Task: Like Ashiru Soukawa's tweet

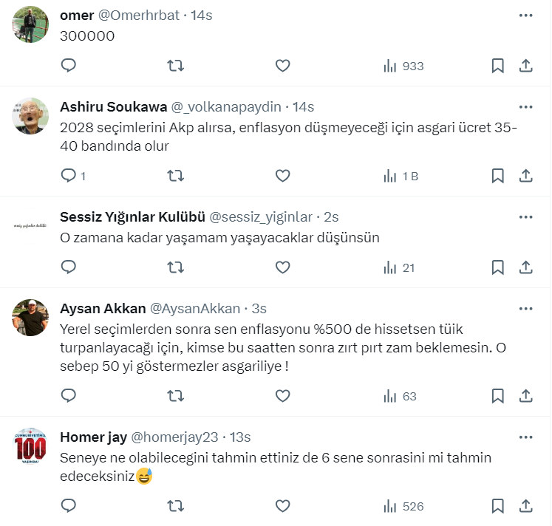Action: (282, 176)
